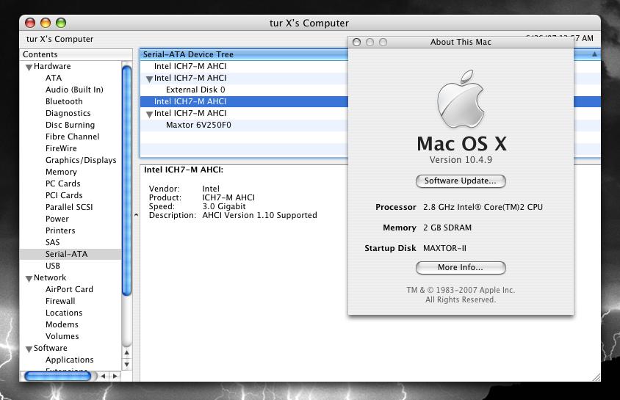This screenshot has width=620, height=400.
Task: Click the Version 10.4.9 text
Action: click(461, 160)
